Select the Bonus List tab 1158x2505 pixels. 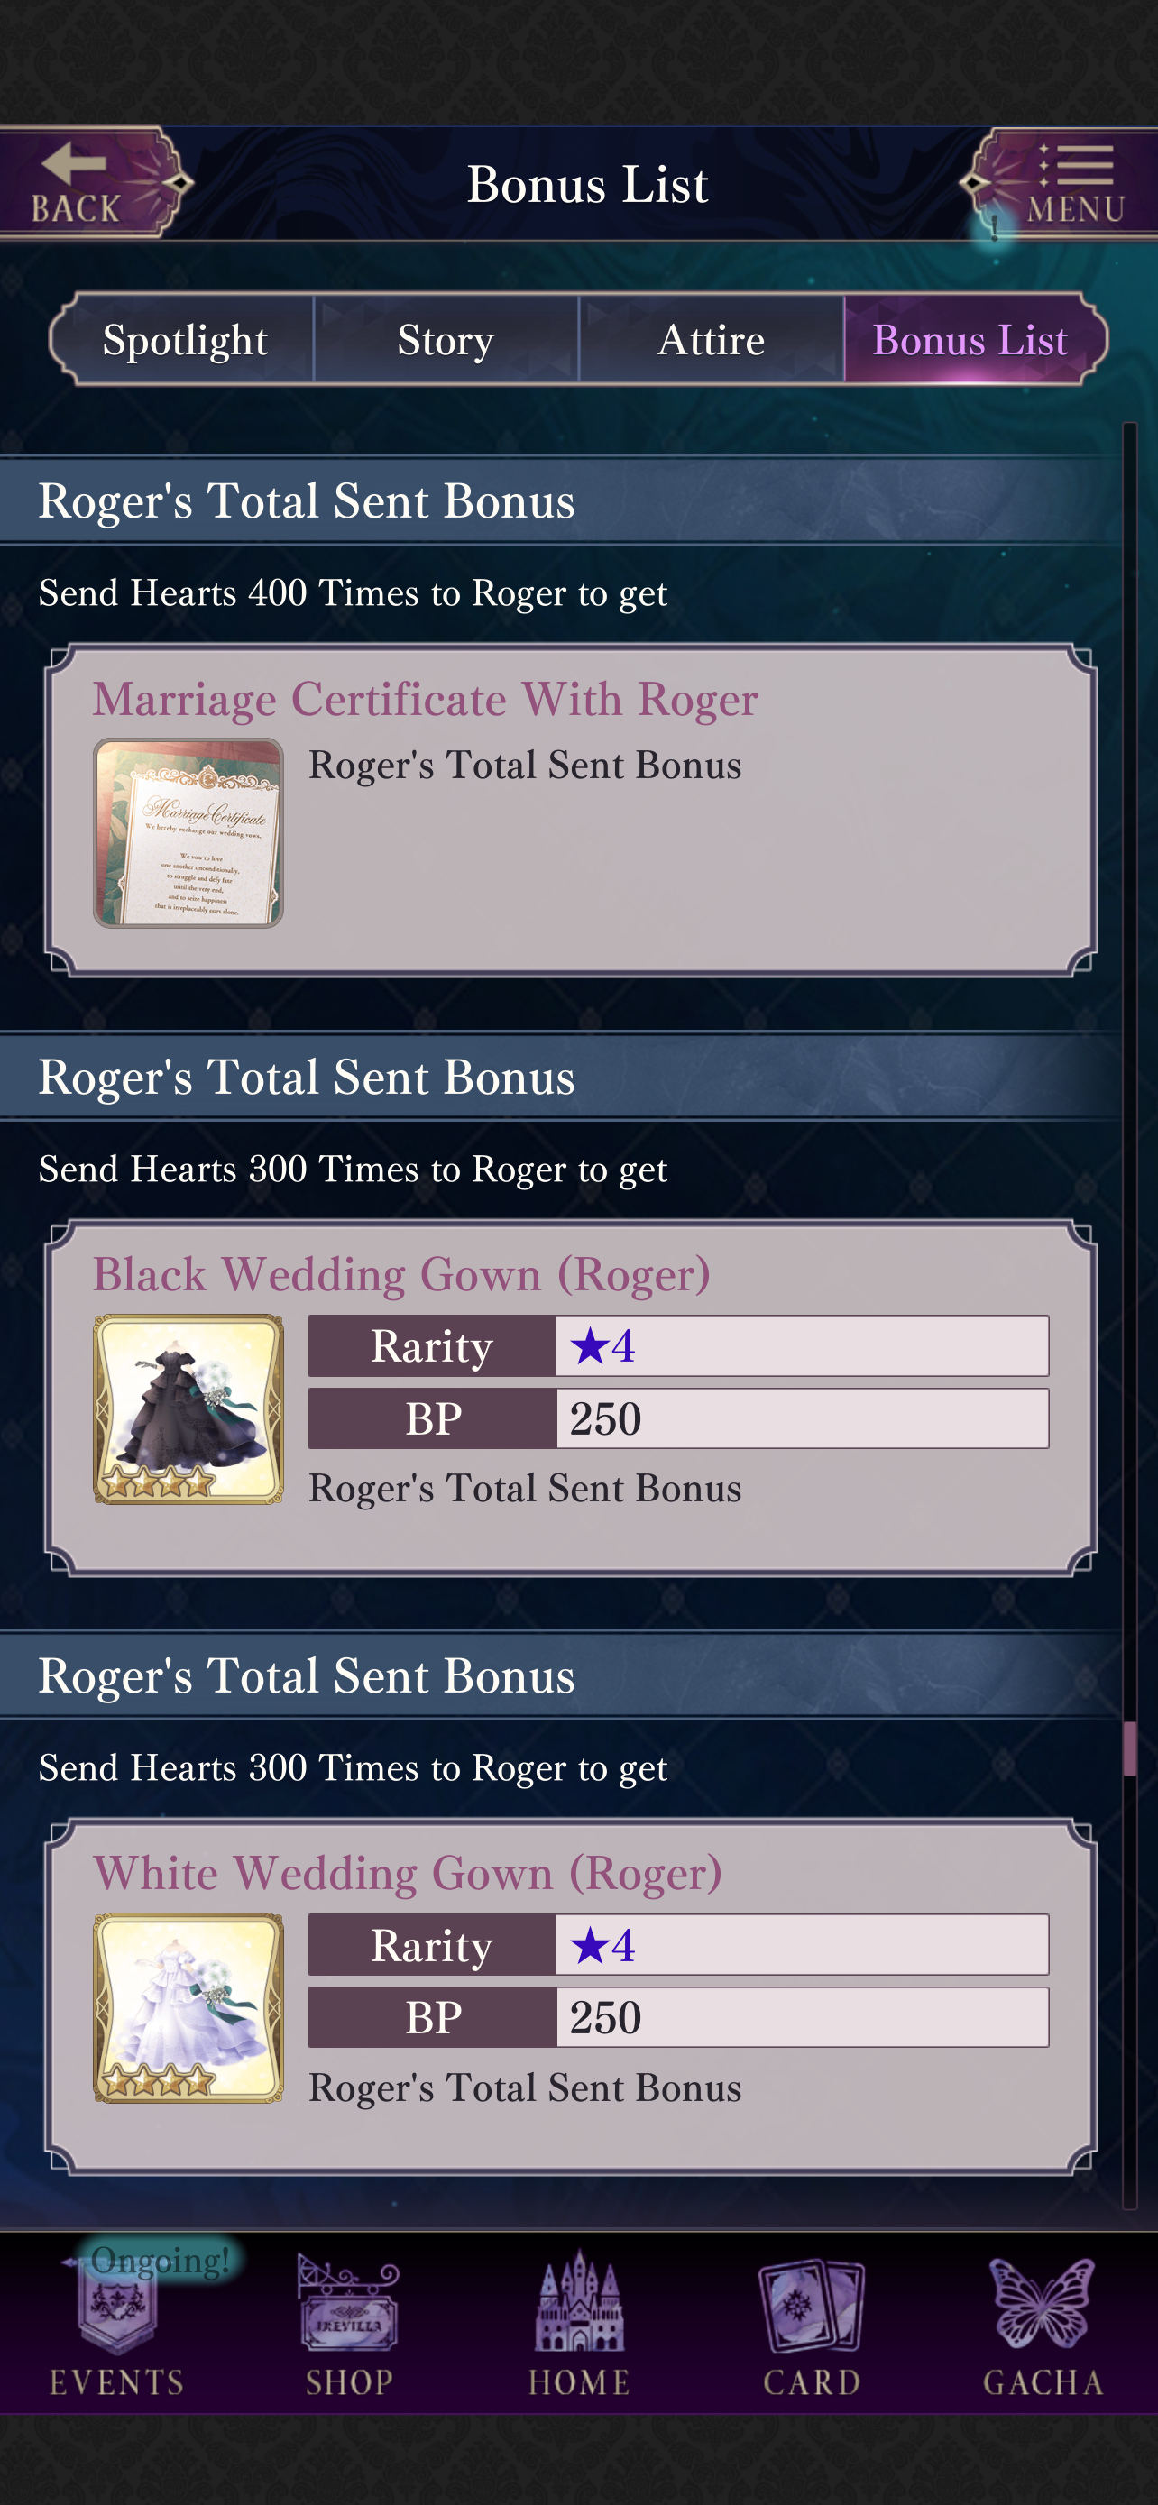pyautogui.click(x=972, y=339)
